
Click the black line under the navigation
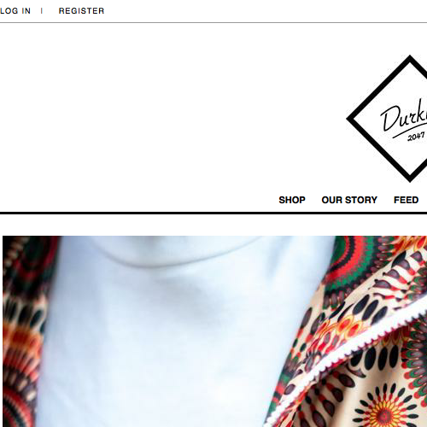click(x=213, y=213)
